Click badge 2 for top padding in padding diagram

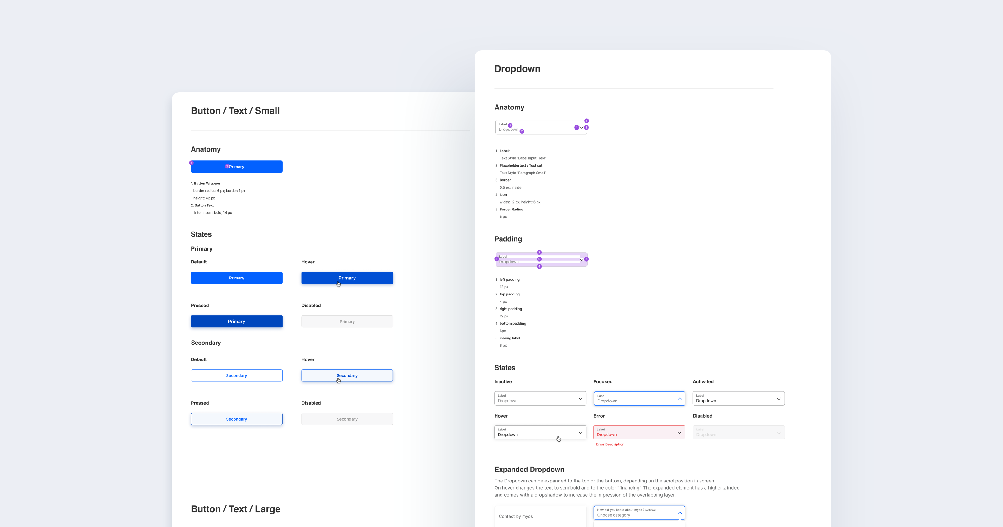[x=539, y=253]
